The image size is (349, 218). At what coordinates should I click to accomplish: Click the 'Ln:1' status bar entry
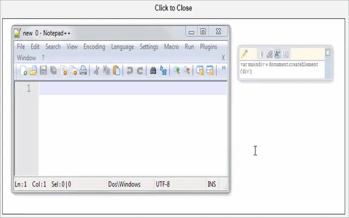coord(21,184)
